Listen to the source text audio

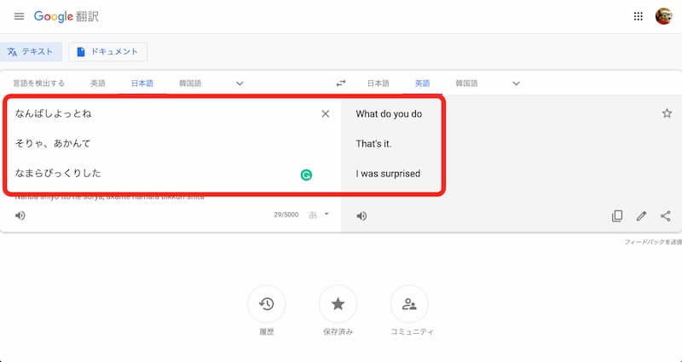20,215
